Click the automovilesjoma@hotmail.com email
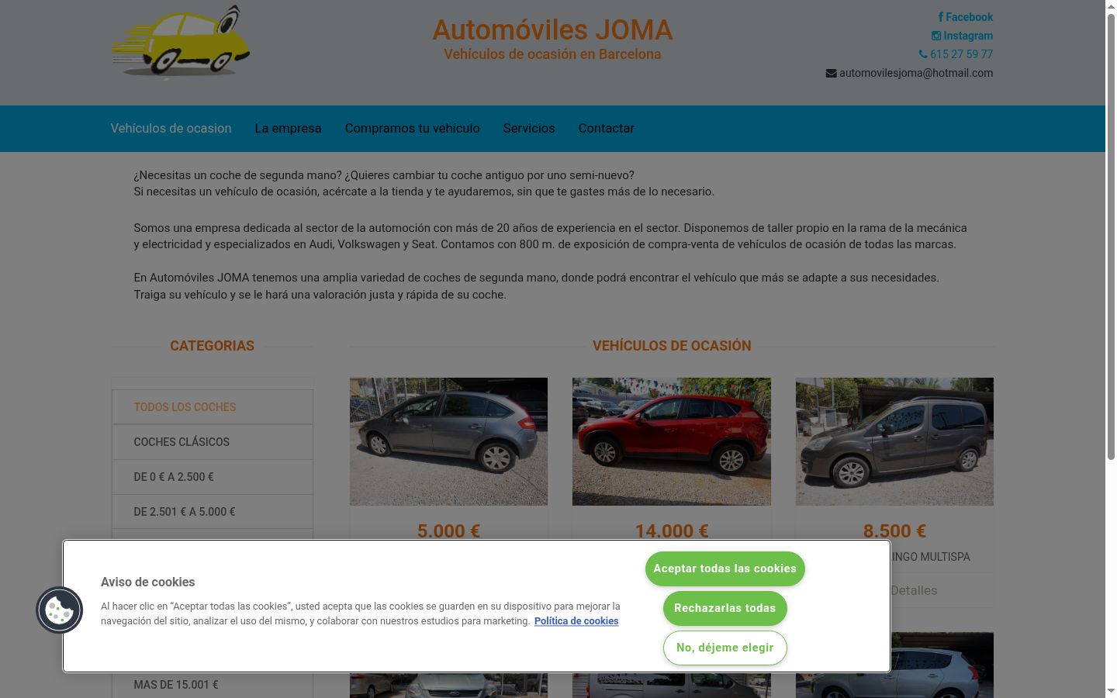 click(909, 73)
